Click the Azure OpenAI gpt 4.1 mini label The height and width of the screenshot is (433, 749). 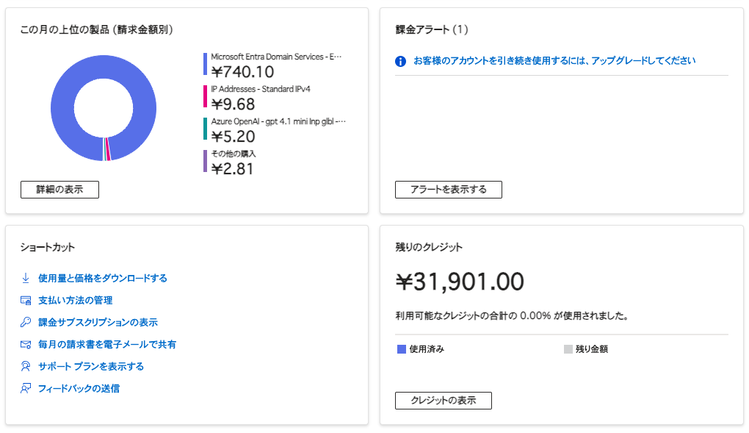tap(278, 121)
